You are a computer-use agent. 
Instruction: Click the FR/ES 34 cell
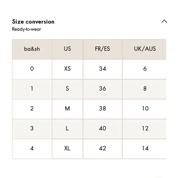103,69
